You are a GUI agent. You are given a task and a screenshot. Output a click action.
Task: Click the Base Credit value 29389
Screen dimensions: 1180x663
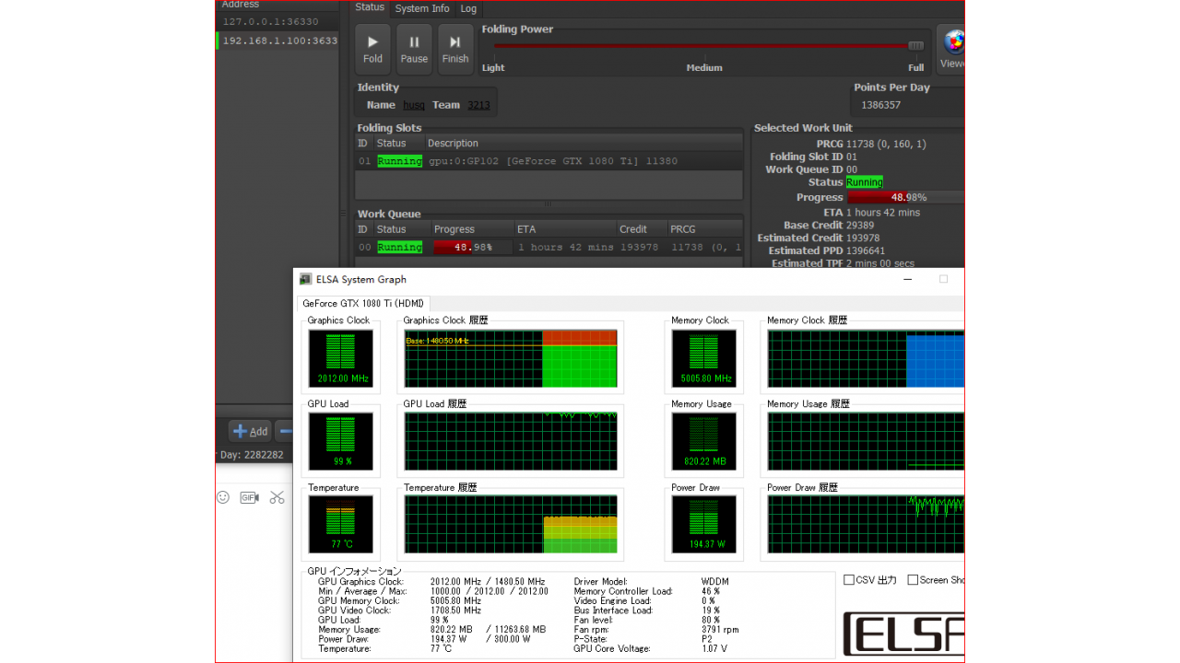pyautogui.click(x=860, y=225)
